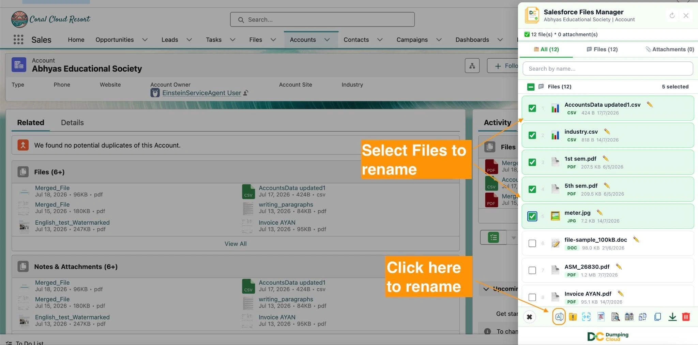This screenshot has height=345, width=698.
Task: Close the Salesforce Files Manager panel
Action: (x=686, y=15)
